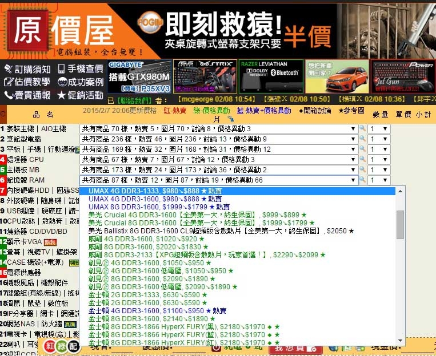436x356 pixels.
Task: Click the small icon beside 片 in header
Action: coord(230,119)
